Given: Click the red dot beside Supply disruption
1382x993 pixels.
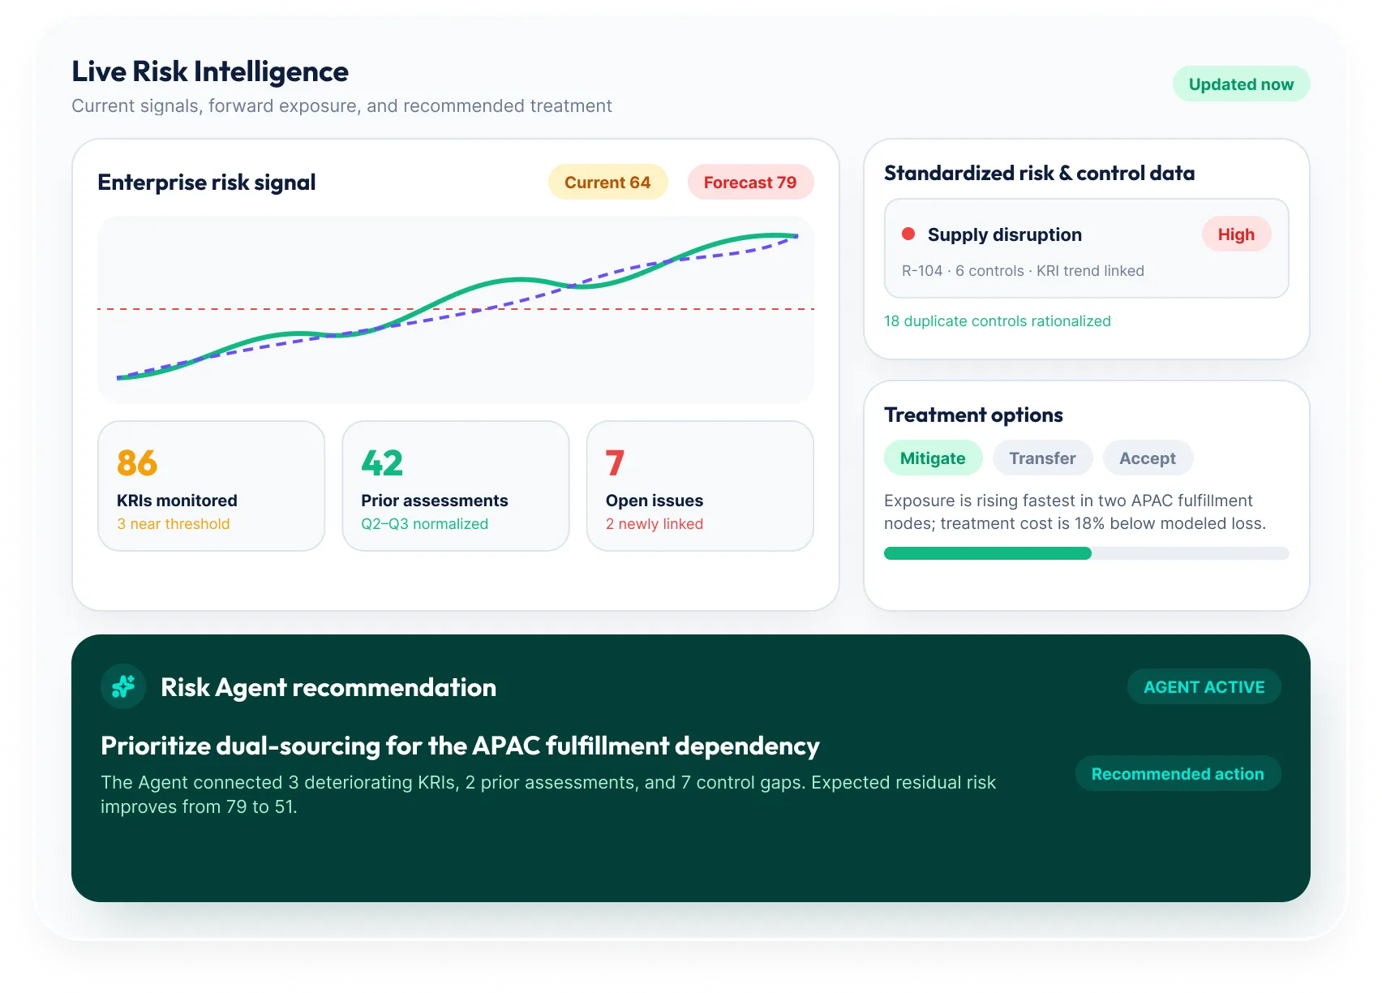Looking at the screenshot, I should [x=908, y=234].
